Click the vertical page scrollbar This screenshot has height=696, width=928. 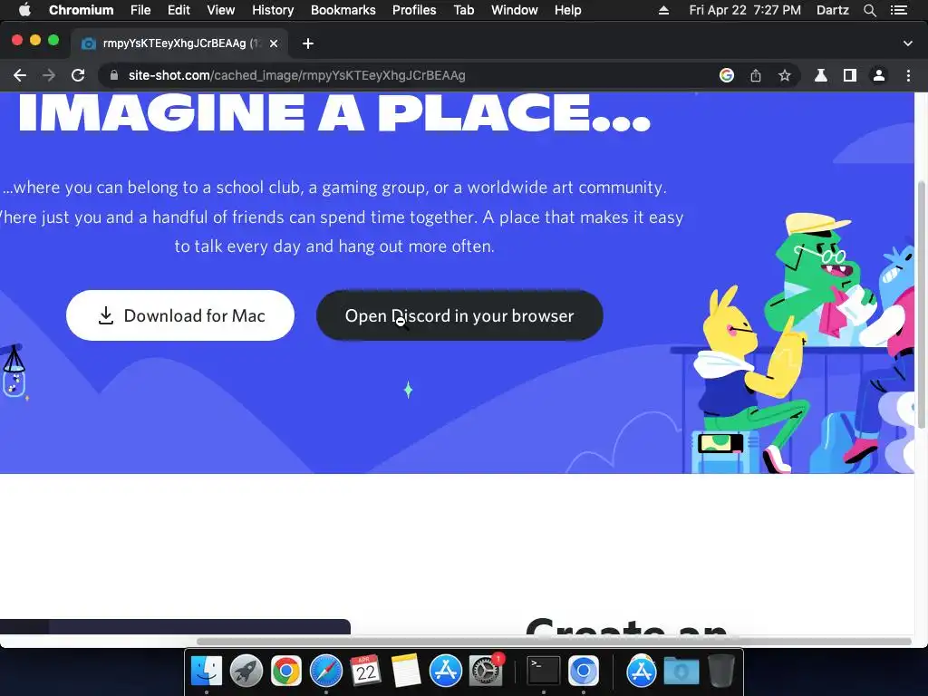[x=921, y=304]
